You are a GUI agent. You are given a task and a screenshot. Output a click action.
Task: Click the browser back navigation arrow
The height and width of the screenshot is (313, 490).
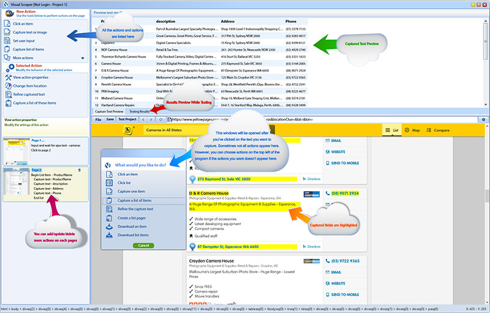click(x=143, y=119)
